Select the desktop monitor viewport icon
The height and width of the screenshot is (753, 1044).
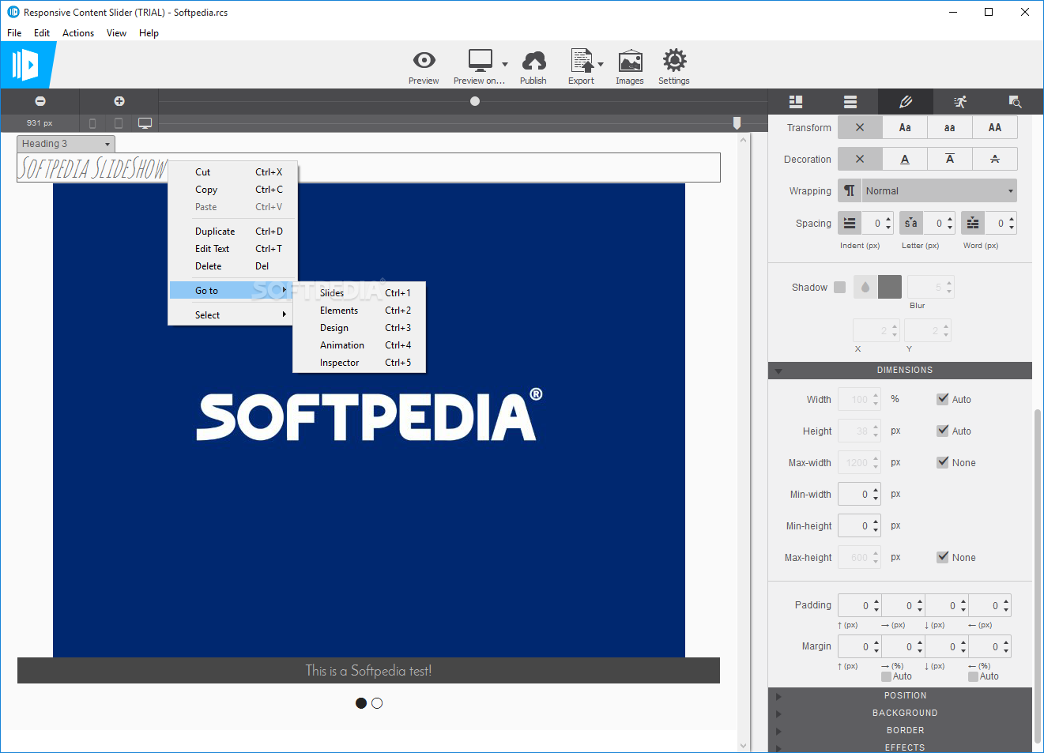145,123
